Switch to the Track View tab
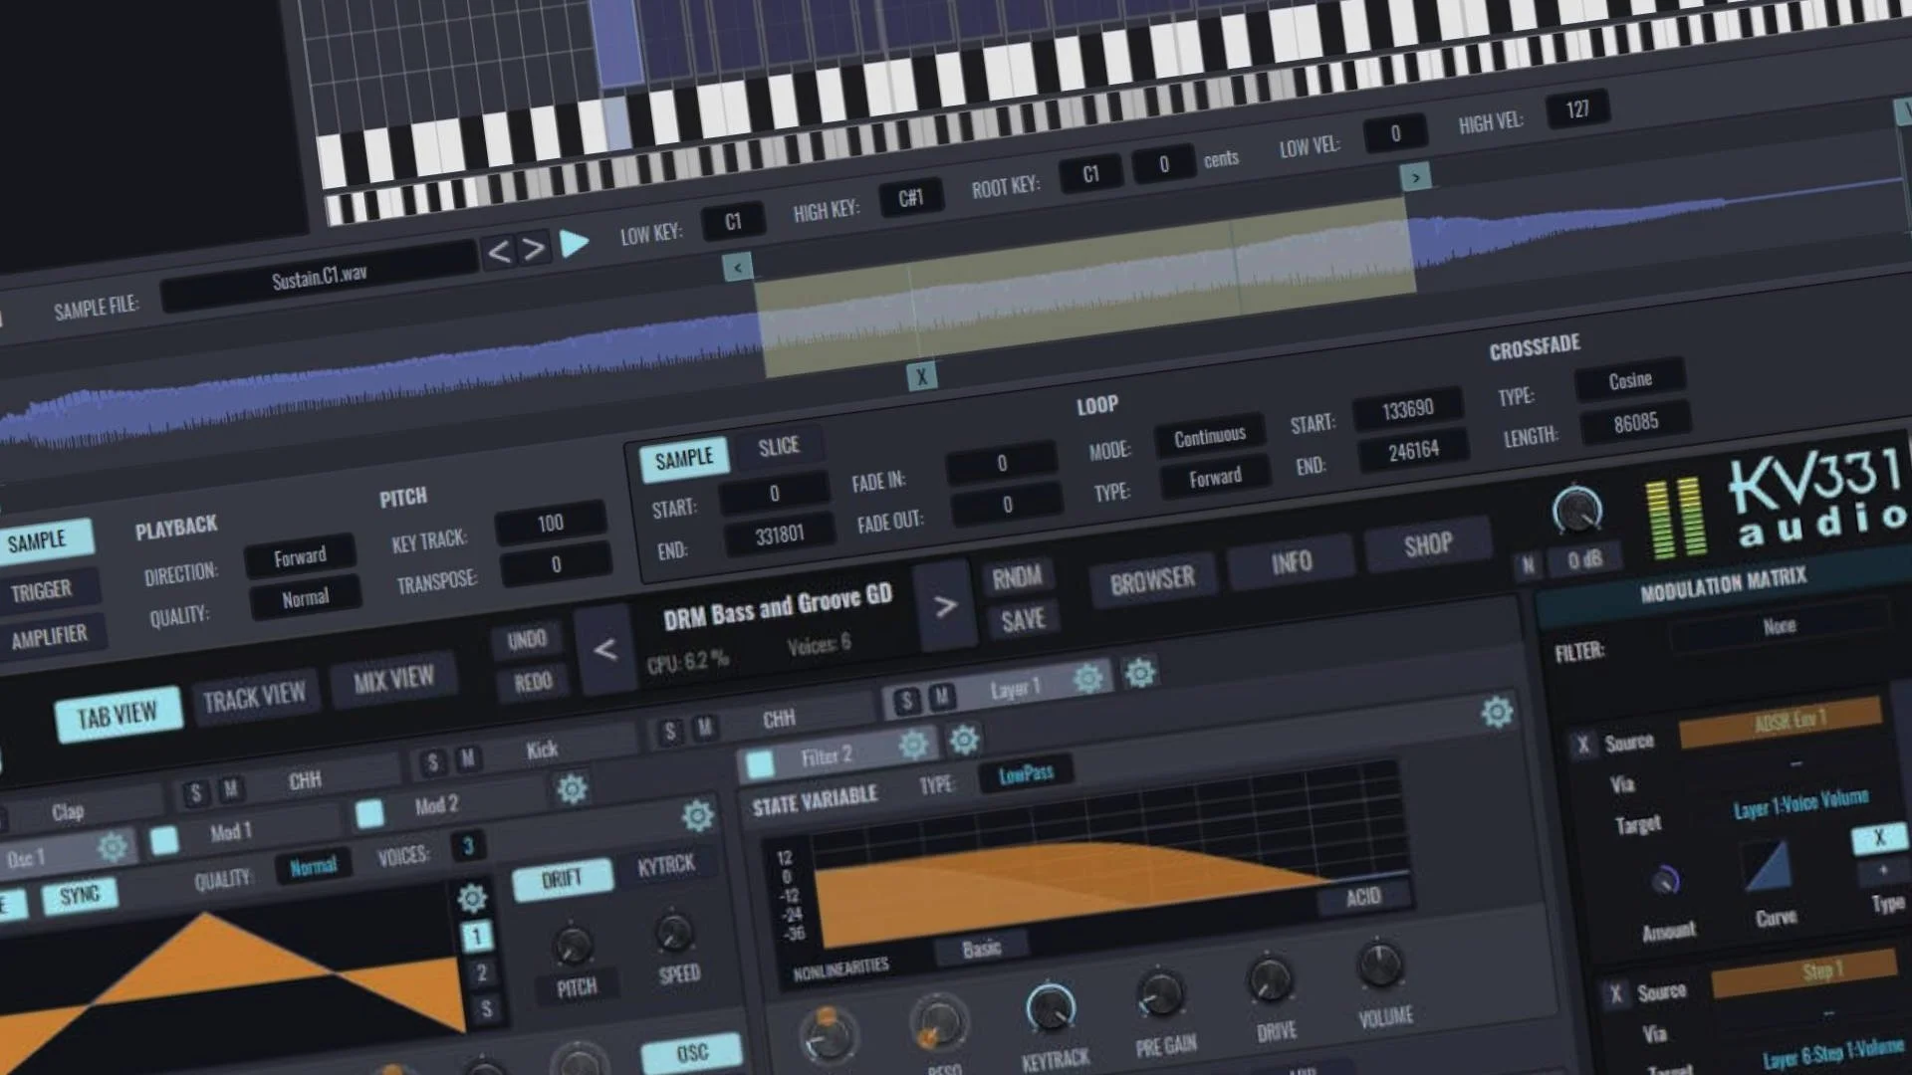The width and height of the screenshot is (1912, 1075). coord(254,698)
